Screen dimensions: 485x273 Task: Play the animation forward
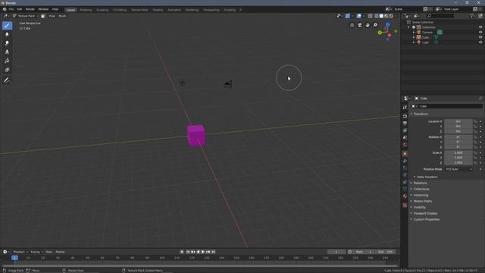(203, 252)
